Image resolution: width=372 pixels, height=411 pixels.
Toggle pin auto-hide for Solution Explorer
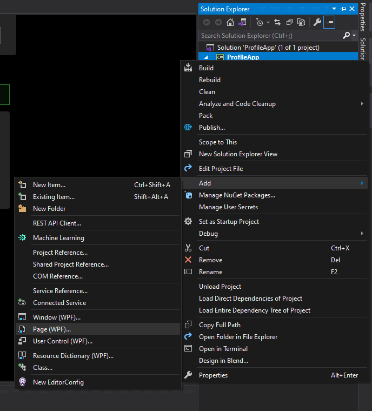click(x=343, y=9)
